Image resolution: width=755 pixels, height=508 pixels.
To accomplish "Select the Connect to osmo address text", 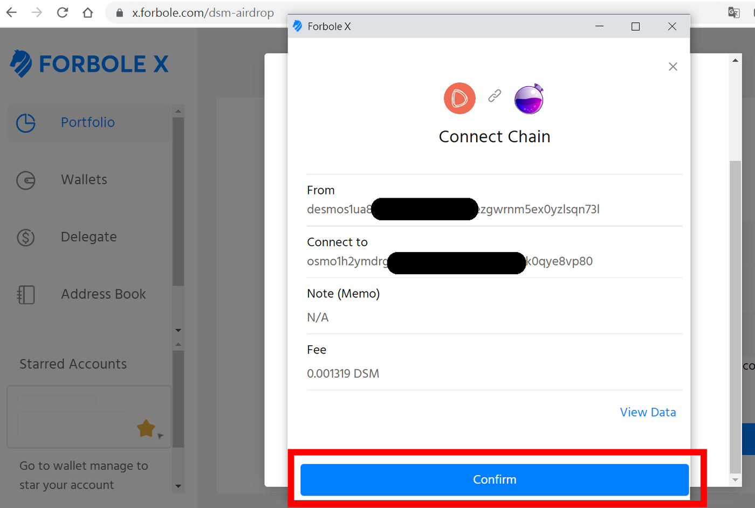I will tap(450, 261).
